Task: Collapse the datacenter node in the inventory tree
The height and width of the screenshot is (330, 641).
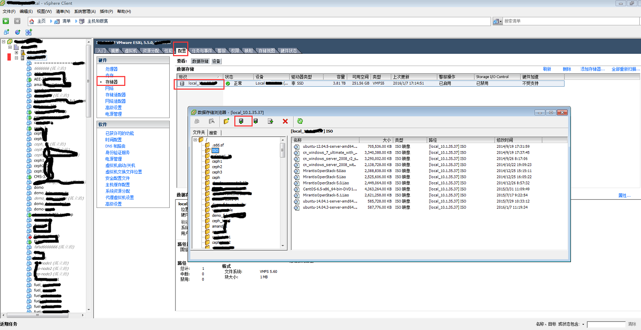Action: pos(10,47)
